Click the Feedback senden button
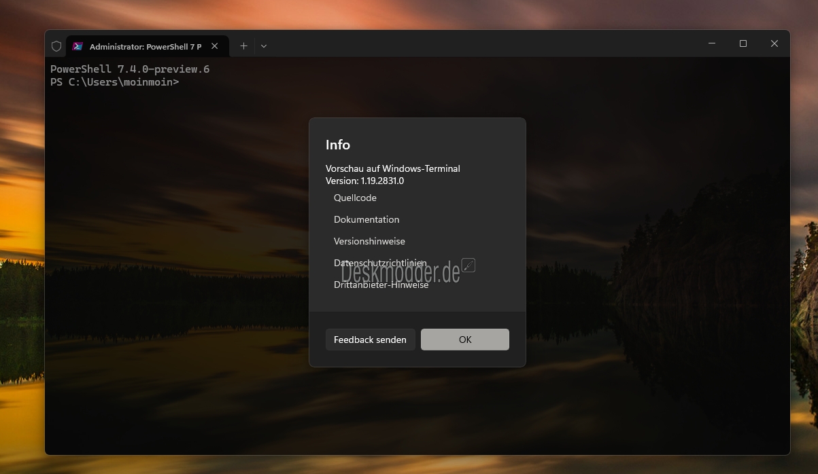The image size is (818, 474). pos(370,340)
